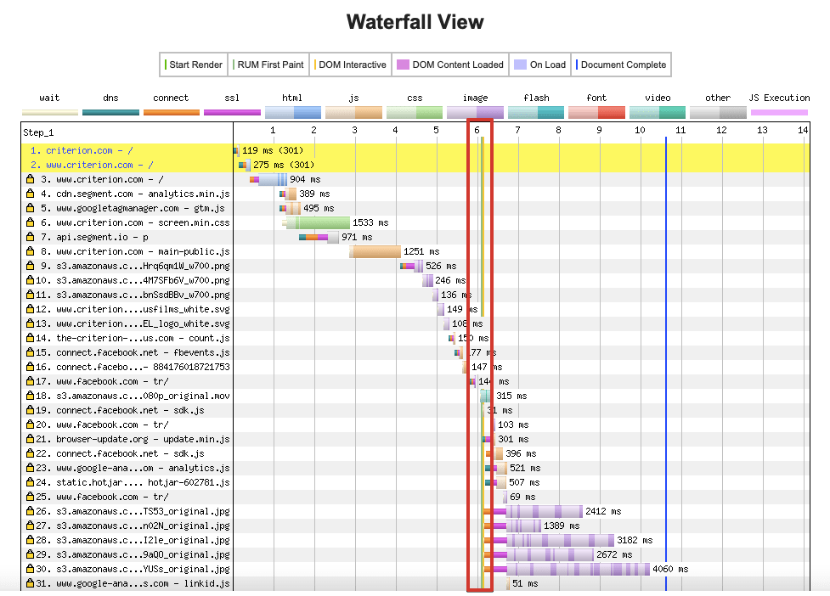Click the lock icon beside screen.min.css request
Viewport: 830px width, 596px height.
tap(31, 222)
